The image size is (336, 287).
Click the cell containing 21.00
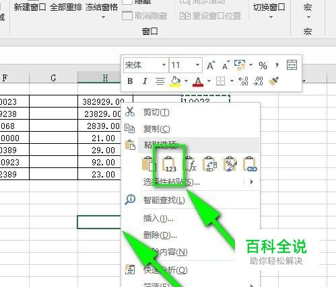[x=100, y=138]
